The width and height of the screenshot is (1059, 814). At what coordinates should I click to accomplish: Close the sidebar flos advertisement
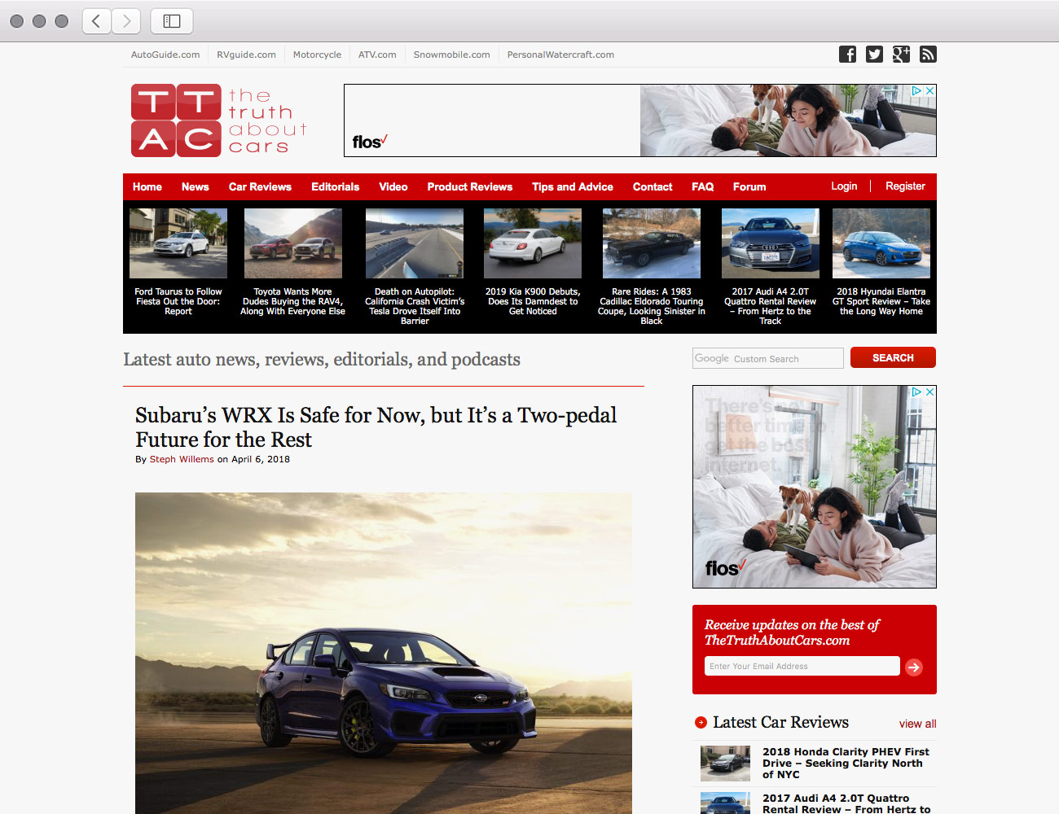pyautogui.click(x=929, y=392)
